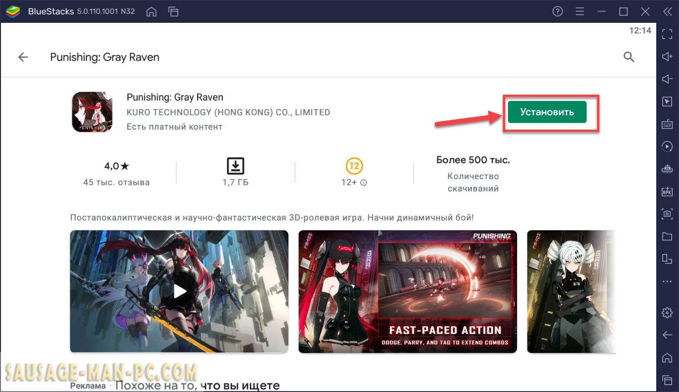Tap the green Установить install button
This screenshot has width=679, height=392.
pos(547,112)
